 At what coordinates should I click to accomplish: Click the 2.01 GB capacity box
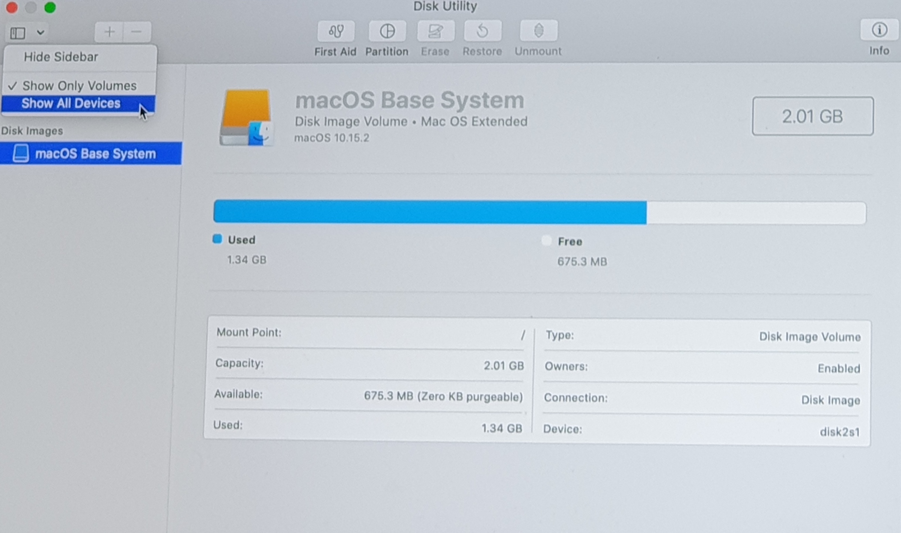pyautogui.click(x=812, y=116)
